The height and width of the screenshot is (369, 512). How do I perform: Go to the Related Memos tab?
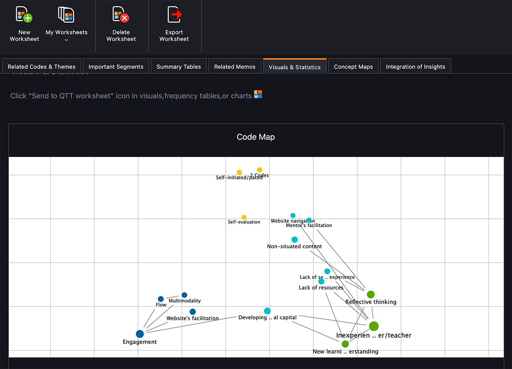coord(235,67)
